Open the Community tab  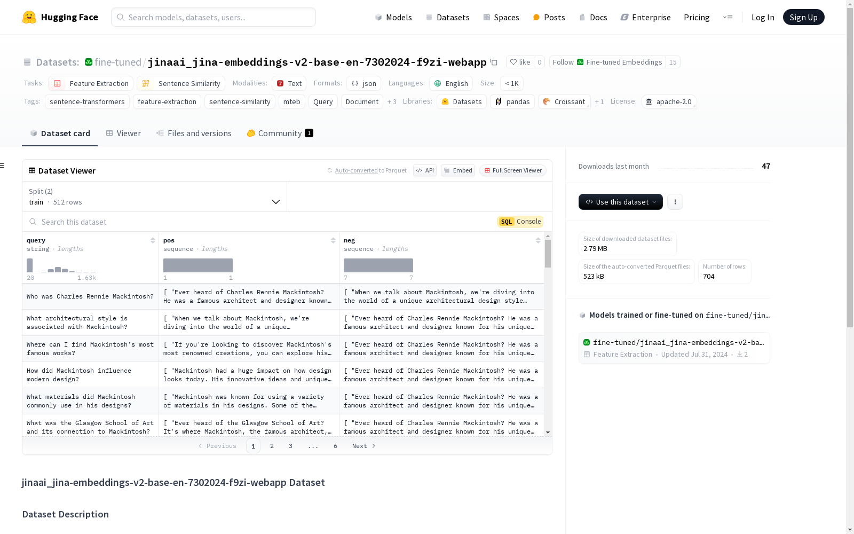pos(280,133)
